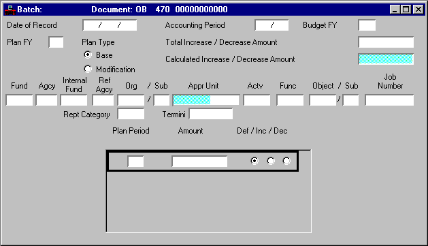
Task: Click the Termini input field
Action: [x=211, y=114]
